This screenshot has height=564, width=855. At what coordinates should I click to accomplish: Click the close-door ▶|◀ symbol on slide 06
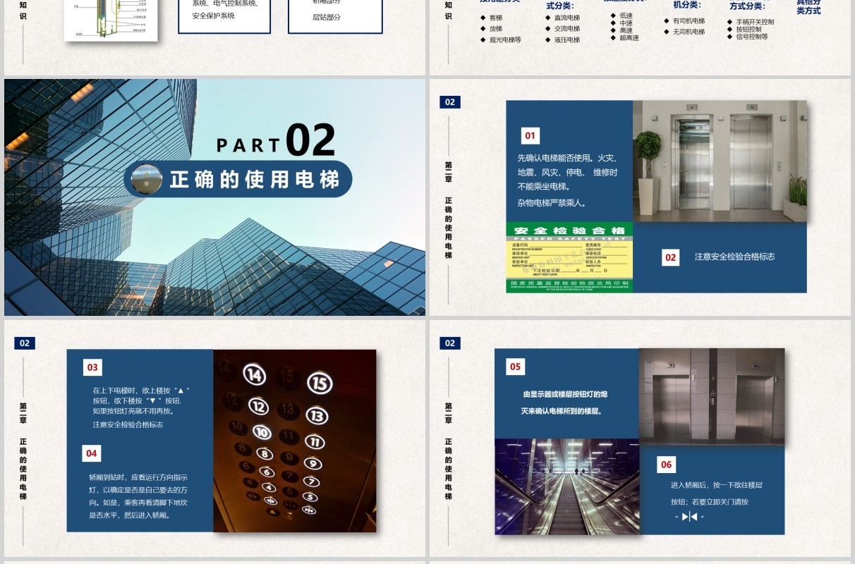tap(689, 517)
